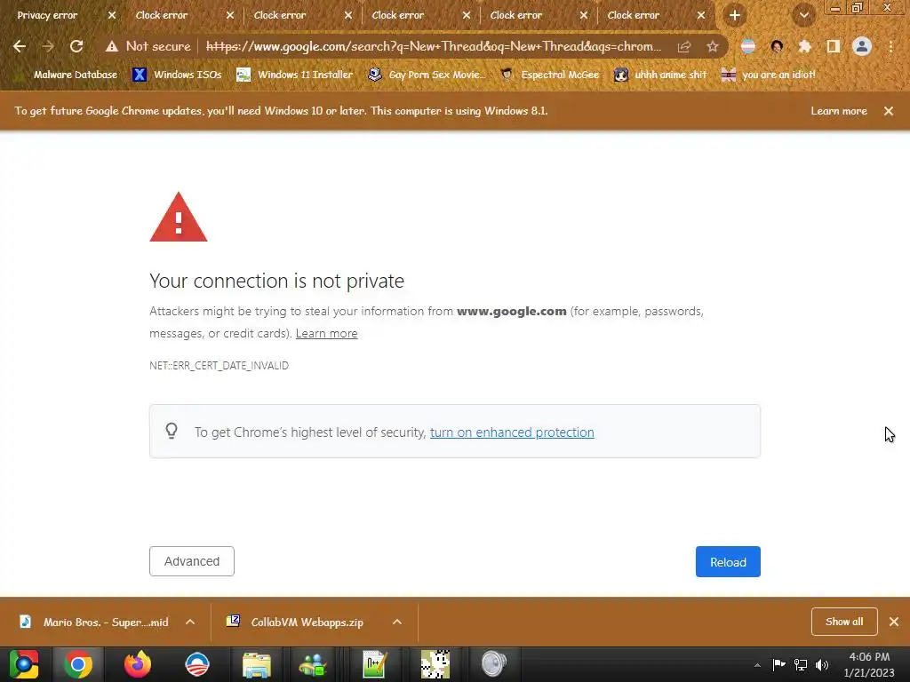910x682 pixels.
Task: Open CollabVM Webapps.zip download
Action: [x=296, y=622]
